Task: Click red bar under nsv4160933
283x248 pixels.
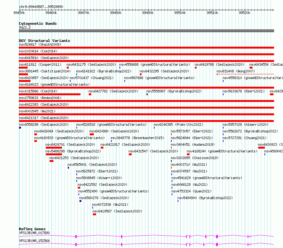Action: tap(36, 141)
